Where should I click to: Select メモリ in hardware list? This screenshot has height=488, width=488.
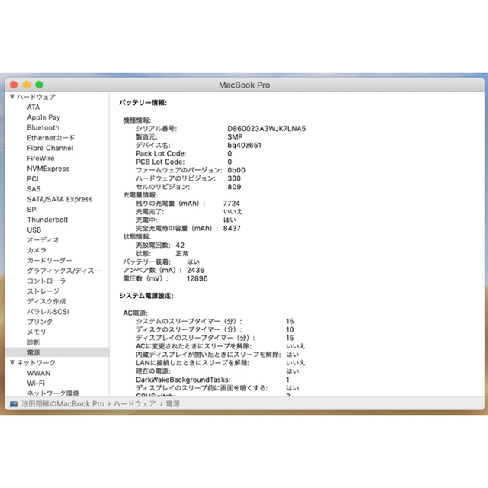click(x=37, y=332)
